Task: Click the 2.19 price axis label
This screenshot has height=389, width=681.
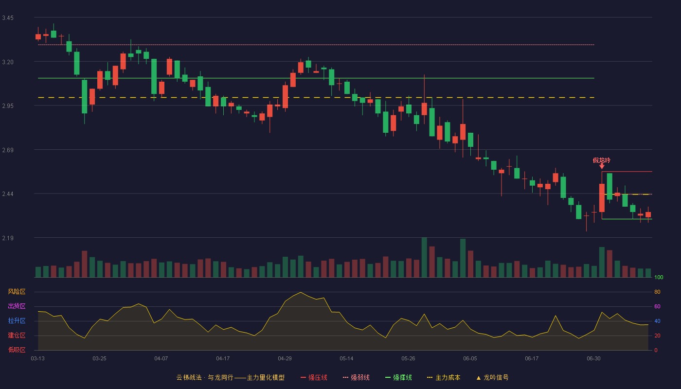Action: pyautogui.click(x=8, y=238)
